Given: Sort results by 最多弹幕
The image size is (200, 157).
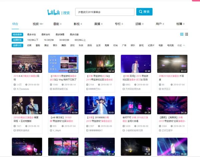Looking at the screenshot, I should coord(60,34).
